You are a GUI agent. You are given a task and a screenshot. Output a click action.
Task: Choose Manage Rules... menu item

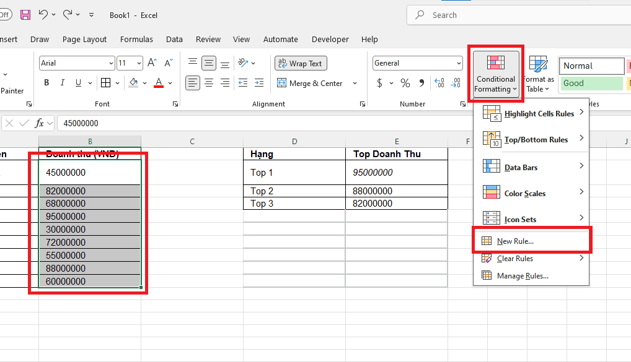[x=532, y=275]
